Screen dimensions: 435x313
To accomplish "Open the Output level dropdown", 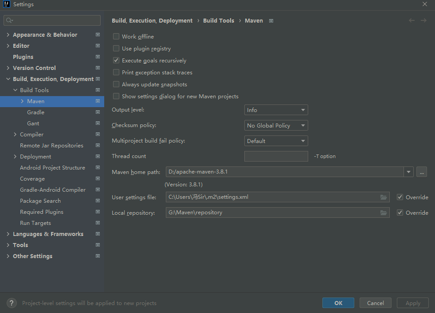I will pos(276,110).
